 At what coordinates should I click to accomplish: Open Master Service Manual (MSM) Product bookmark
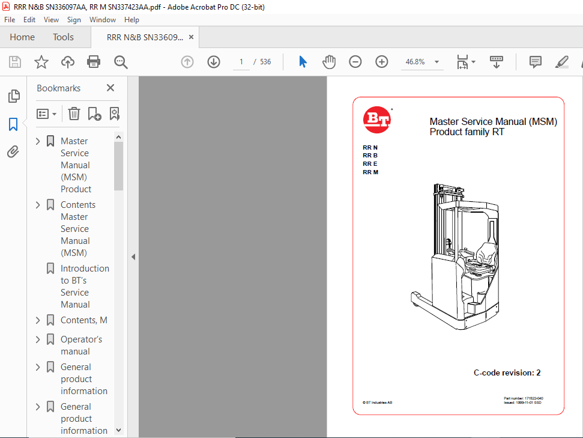pos(76,165)
